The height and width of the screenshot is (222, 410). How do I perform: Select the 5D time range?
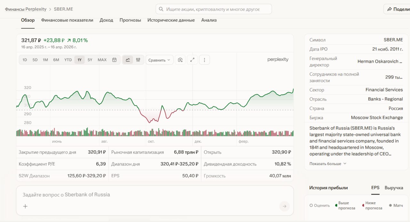point(35,60)
